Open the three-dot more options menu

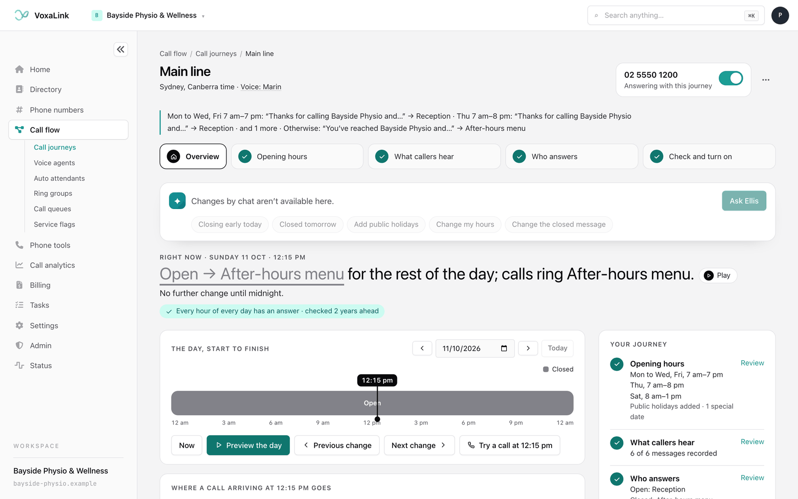(766, 80)
